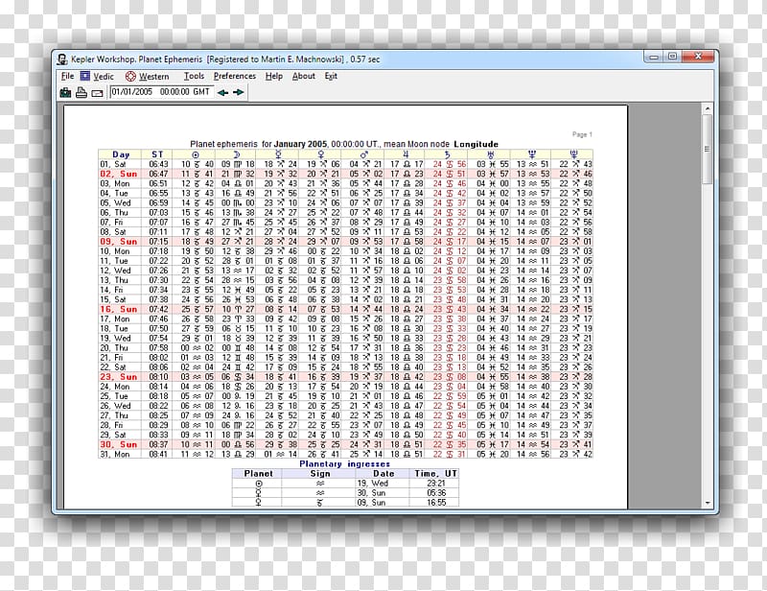Click the date and time input field
Screen dimensions: 767x591
159,92
